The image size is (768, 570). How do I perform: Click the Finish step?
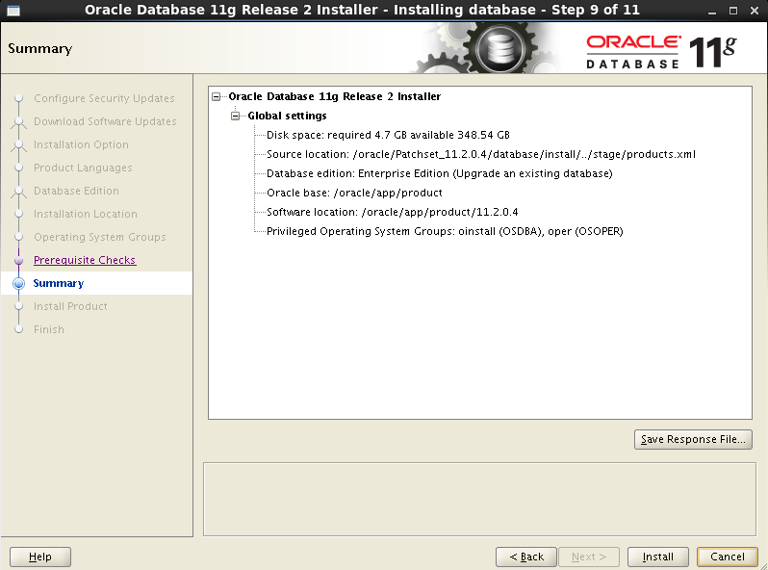click(49, 329)
